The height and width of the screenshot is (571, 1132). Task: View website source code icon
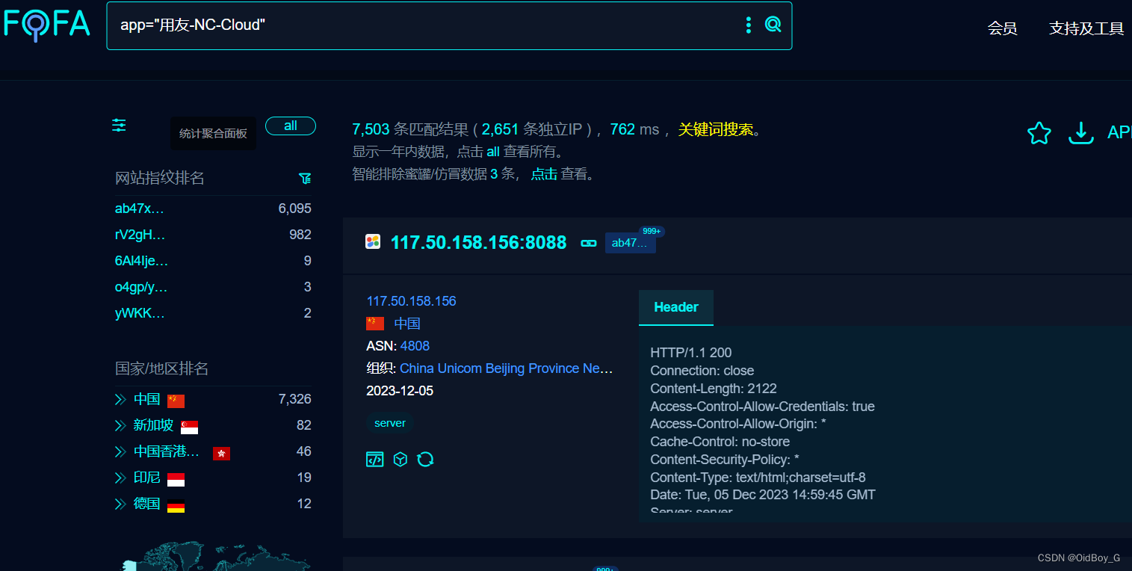click(375, 459)
